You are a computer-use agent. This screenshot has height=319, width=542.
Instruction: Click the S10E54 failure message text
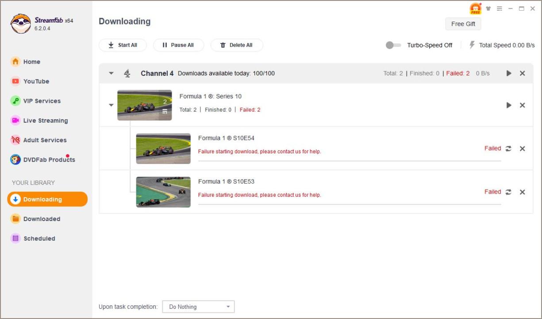[x=260, y=152]
